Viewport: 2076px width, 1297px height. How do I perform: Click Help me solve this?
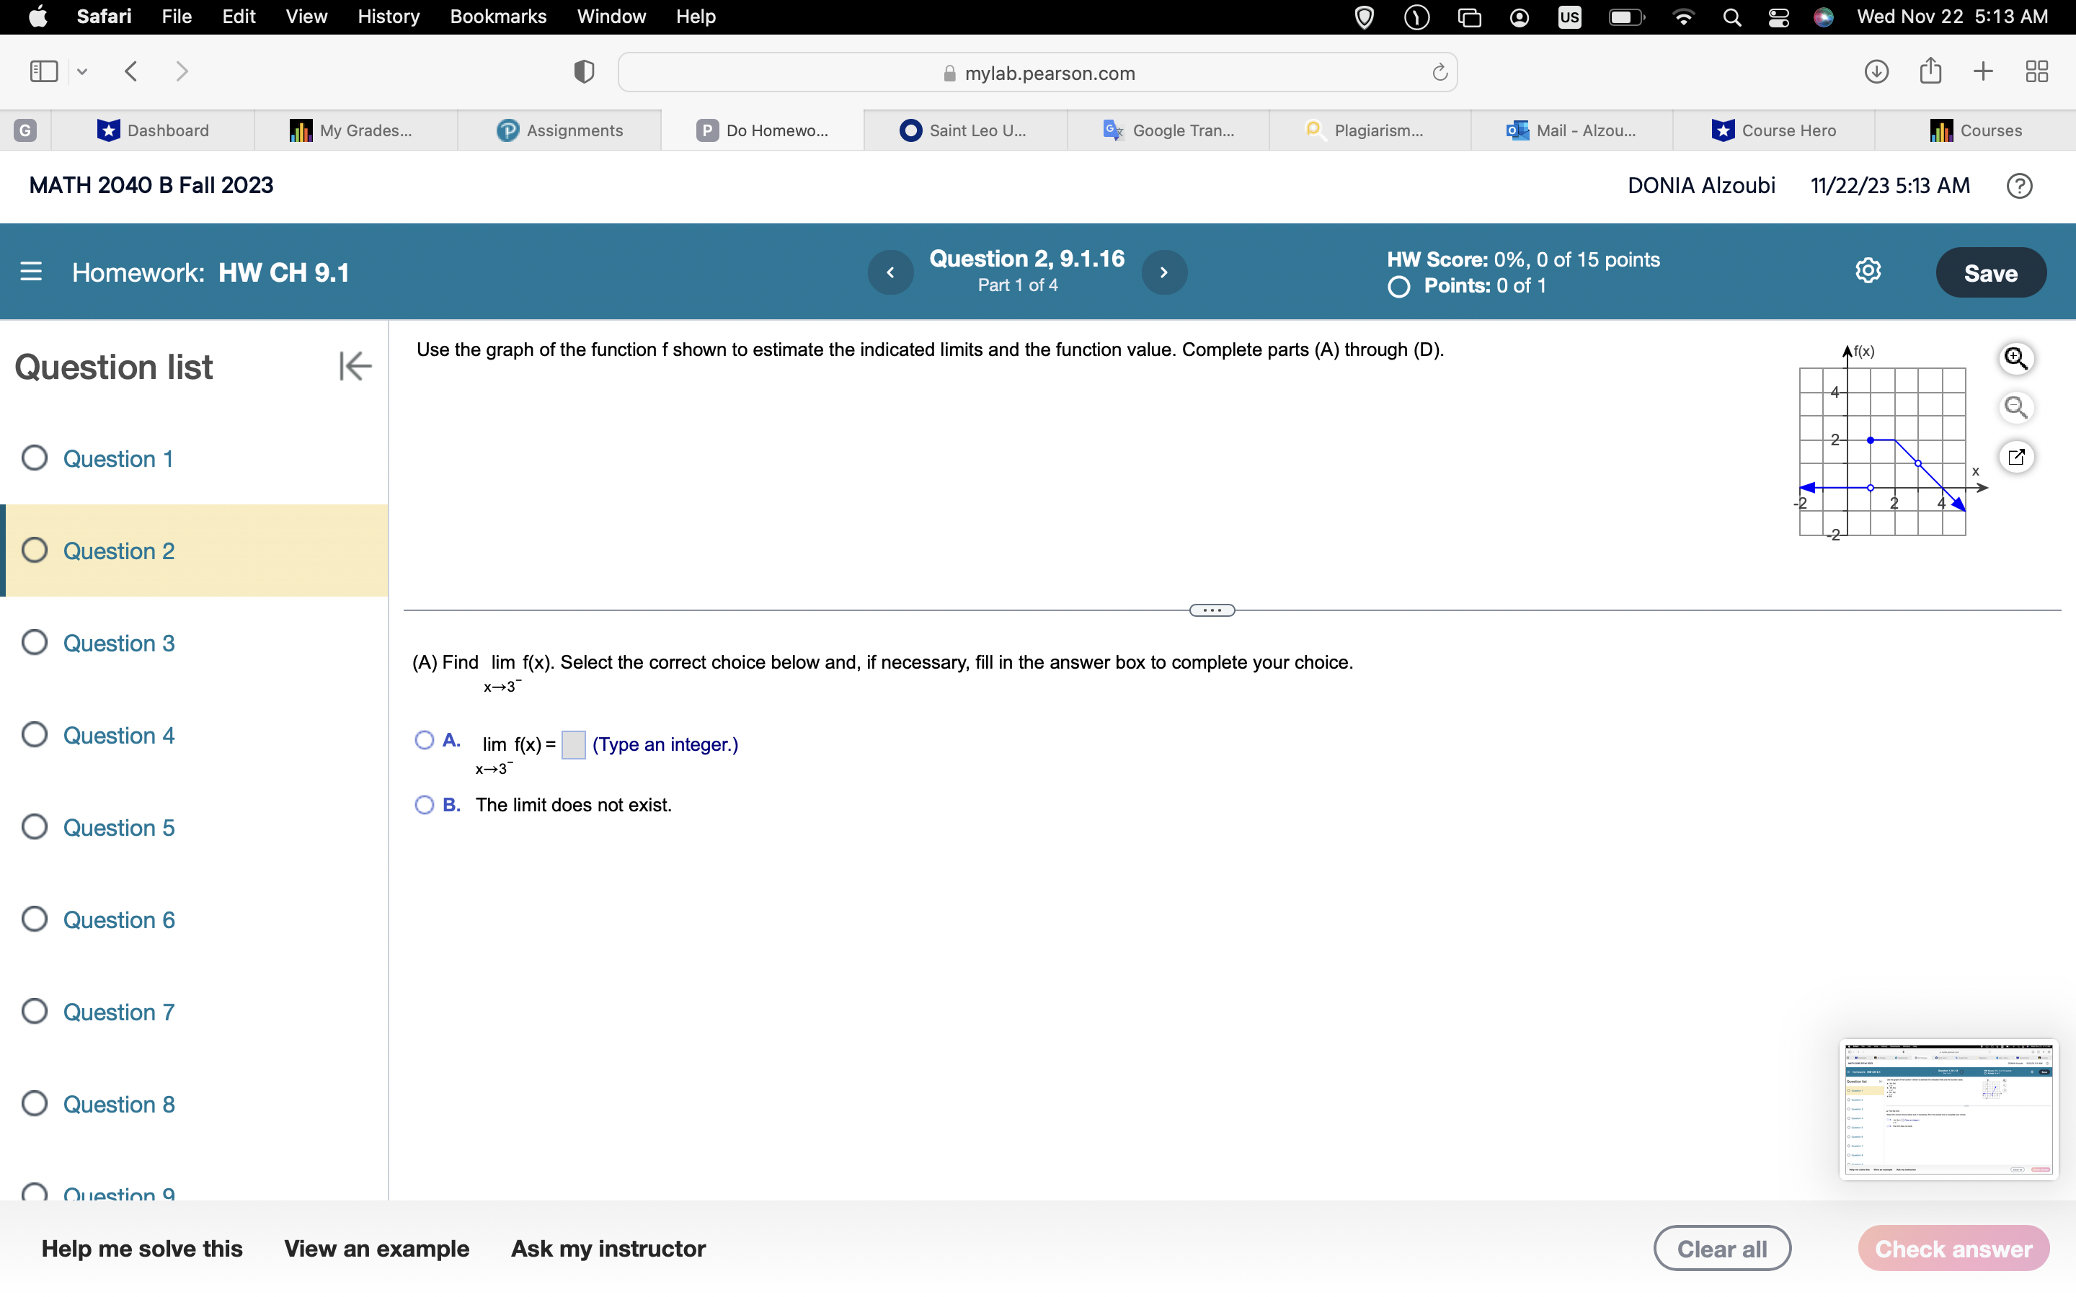141,1248
